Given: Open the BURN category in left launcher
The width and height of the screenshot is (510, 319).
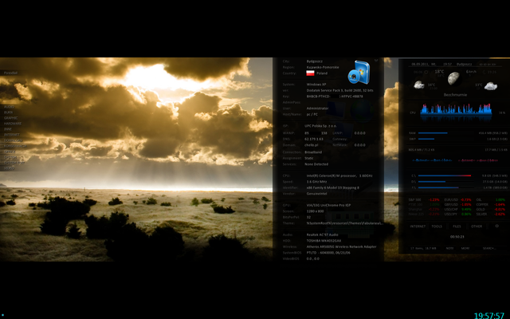Looking at the screenshot, I should 8,112.
